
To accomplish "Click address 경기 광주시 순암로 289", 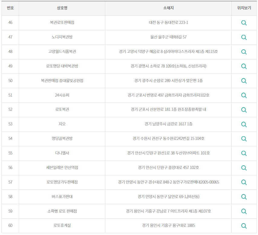I will point(168,81).
